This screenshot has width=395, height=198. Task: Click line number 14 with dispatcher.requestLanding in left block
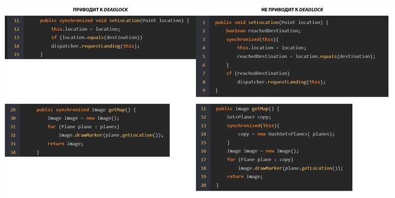click(x=16, y=46)
